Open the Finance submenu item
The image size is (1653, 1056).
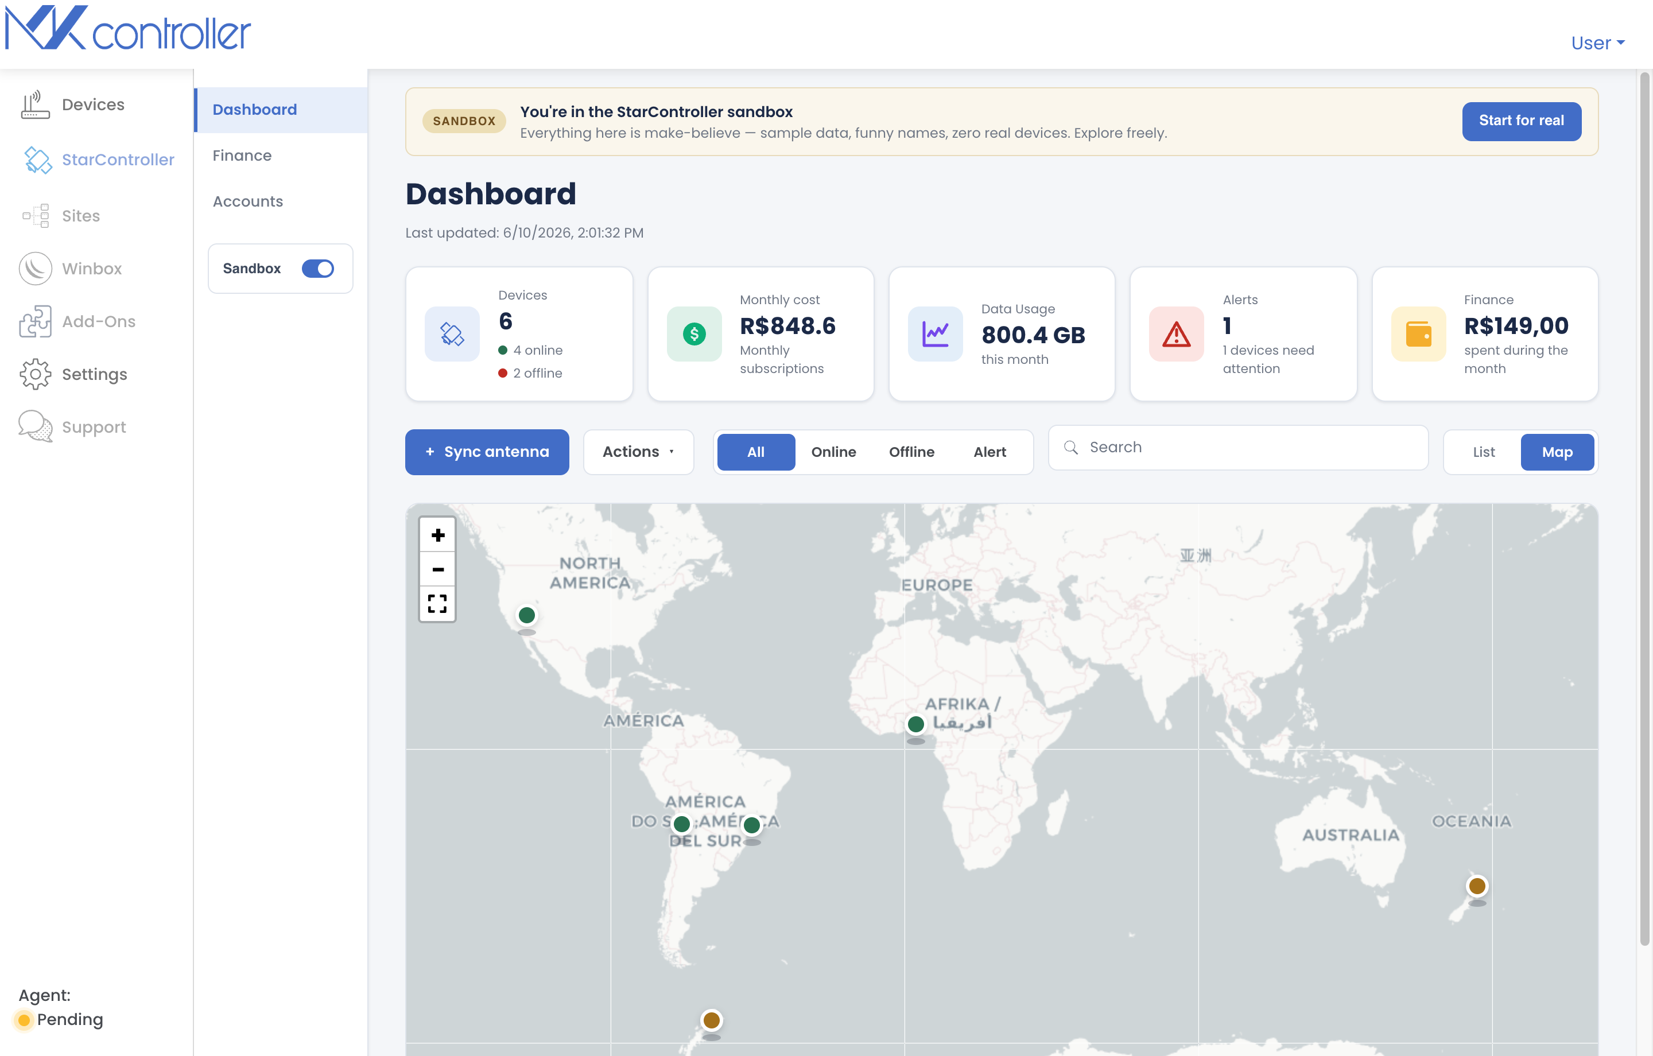[x=281, y=156]
